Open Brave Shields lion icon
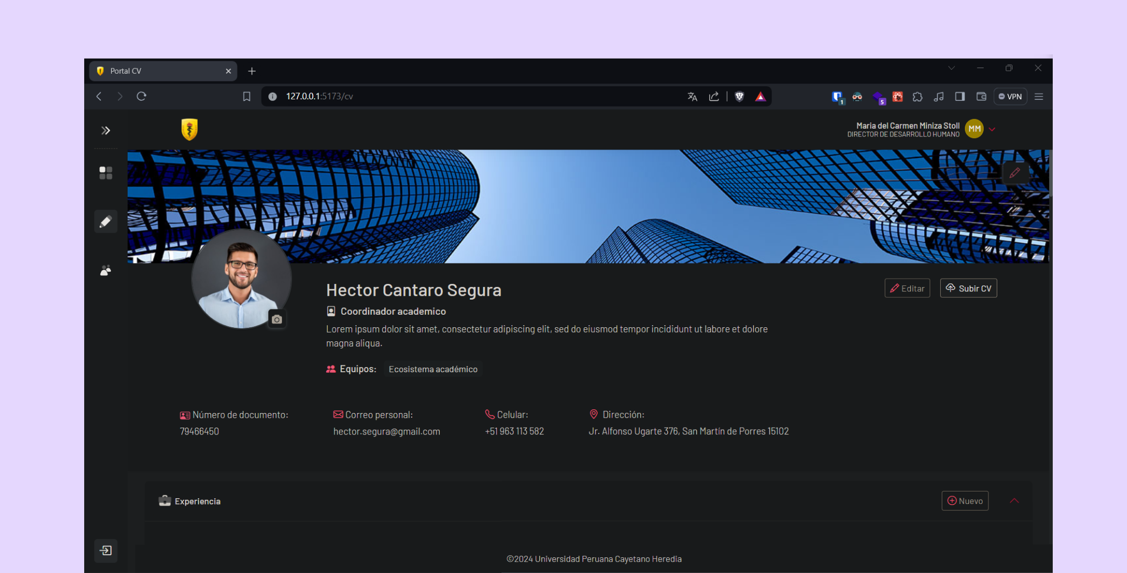The width and height of the screenshot is (1127, 573). 739,97
